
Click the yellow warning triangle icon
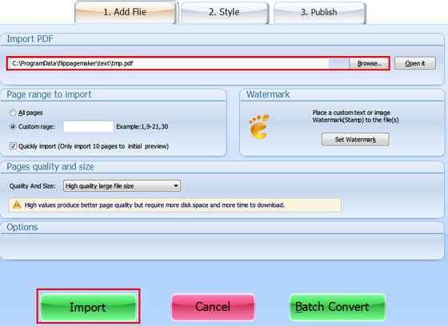(17, 205)
